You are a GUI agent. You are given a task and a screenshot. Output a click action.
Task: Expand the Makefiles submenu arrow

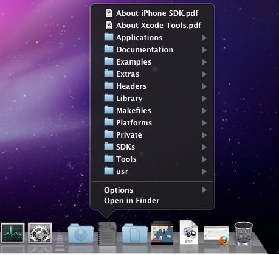click(x=204, y=111)
